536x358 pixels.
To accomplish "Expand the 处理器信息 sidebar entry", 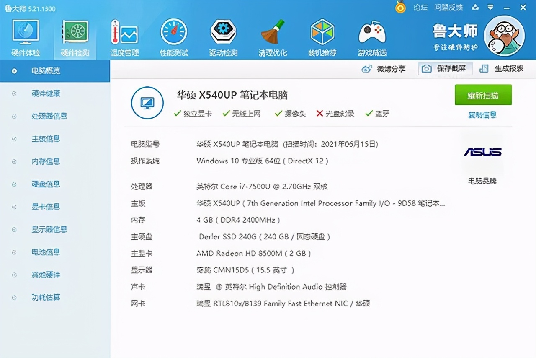I will point(49,116).
